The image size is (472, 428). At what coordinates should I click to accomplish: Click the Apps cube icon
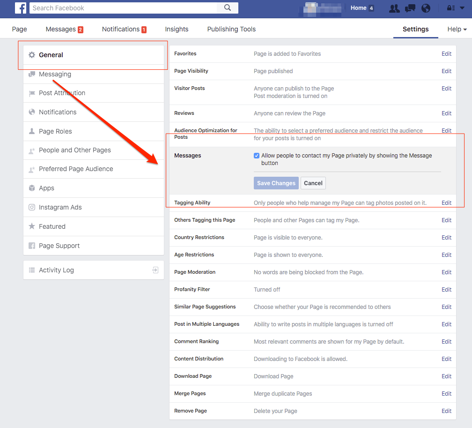point(32,188)
